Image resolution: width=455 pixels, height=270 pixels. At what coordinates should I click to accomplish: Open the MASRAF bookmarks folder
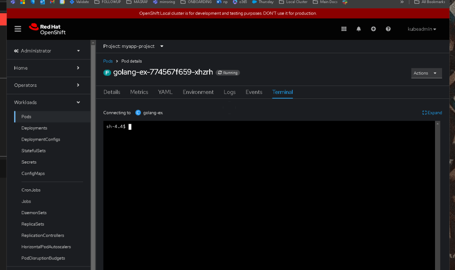tap(137, 2)
